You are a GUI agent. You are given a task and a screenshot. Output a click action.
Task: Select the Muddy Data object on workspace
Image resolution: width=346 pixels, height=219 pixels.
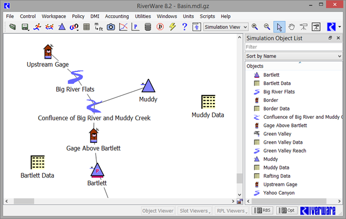click(x=208, y=102)
